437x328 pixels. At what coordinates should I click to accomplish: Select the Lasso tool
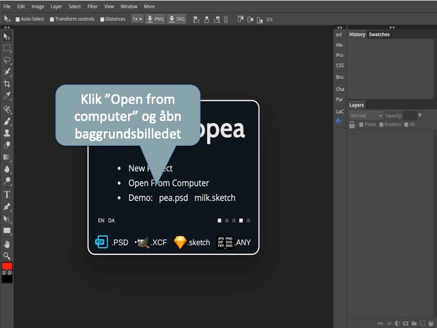click(x=7, y=60)
